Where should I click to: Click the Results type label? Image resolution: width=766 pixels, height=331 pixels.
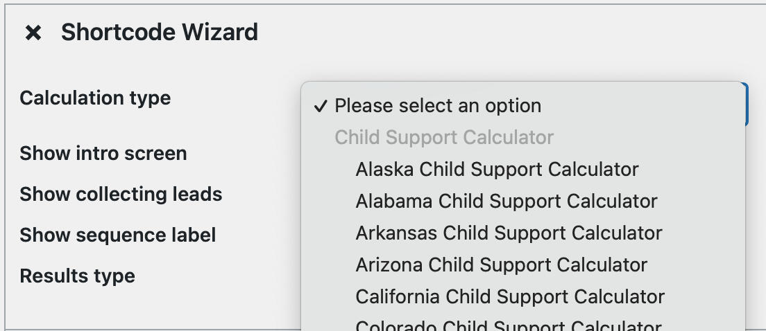[77, 276]
